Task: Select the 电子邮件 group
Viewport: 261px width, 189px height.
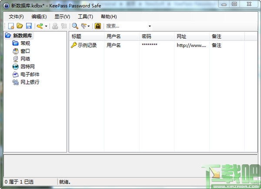Action: [x=30, y=74]
